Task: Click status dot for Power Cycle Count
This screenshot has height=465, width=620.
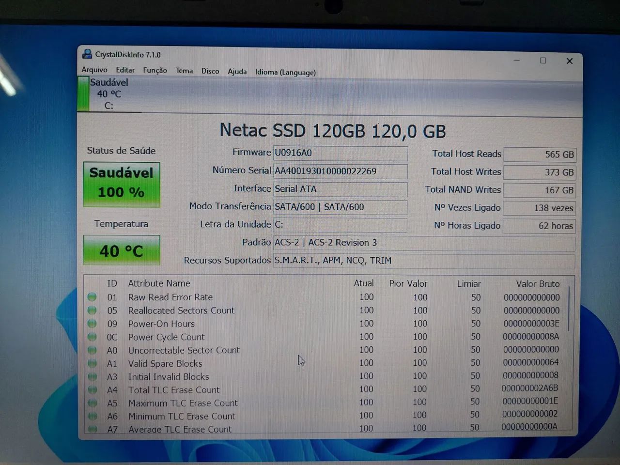Action: (x=92, y=336)
